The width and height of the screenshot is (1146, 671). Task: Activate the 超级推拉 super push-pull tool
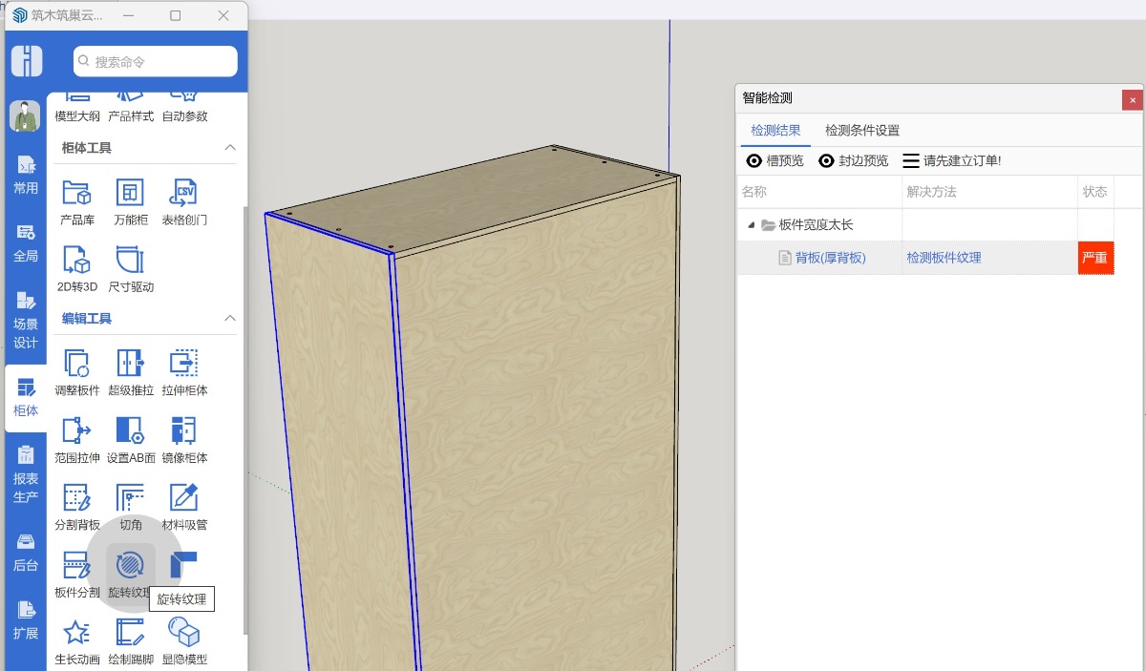tap(130, 372)
